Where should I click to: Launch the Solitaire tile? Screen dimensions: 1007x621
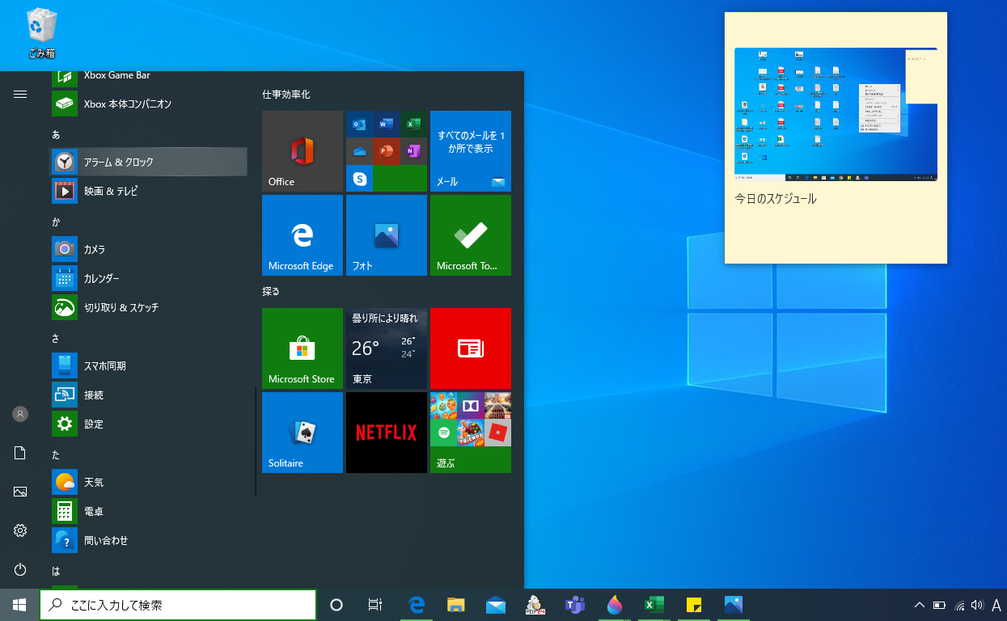303,433
